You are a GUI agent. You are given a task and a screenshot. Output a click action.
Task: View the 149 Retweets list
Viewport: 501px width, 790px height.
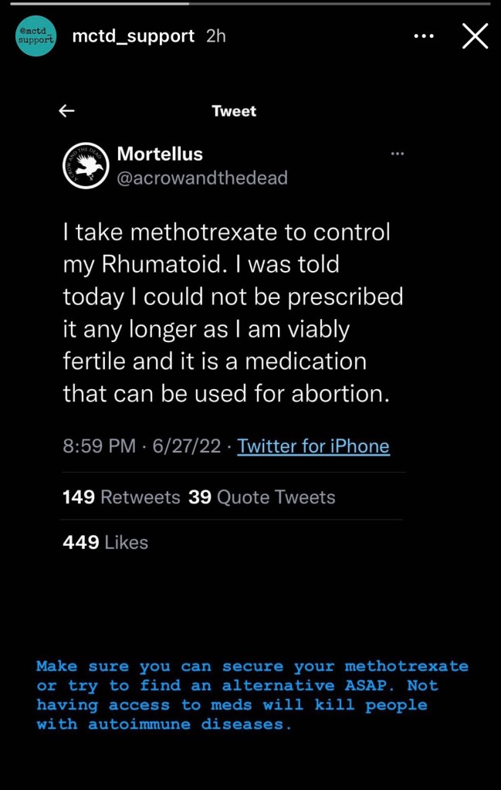click(121, 497)
